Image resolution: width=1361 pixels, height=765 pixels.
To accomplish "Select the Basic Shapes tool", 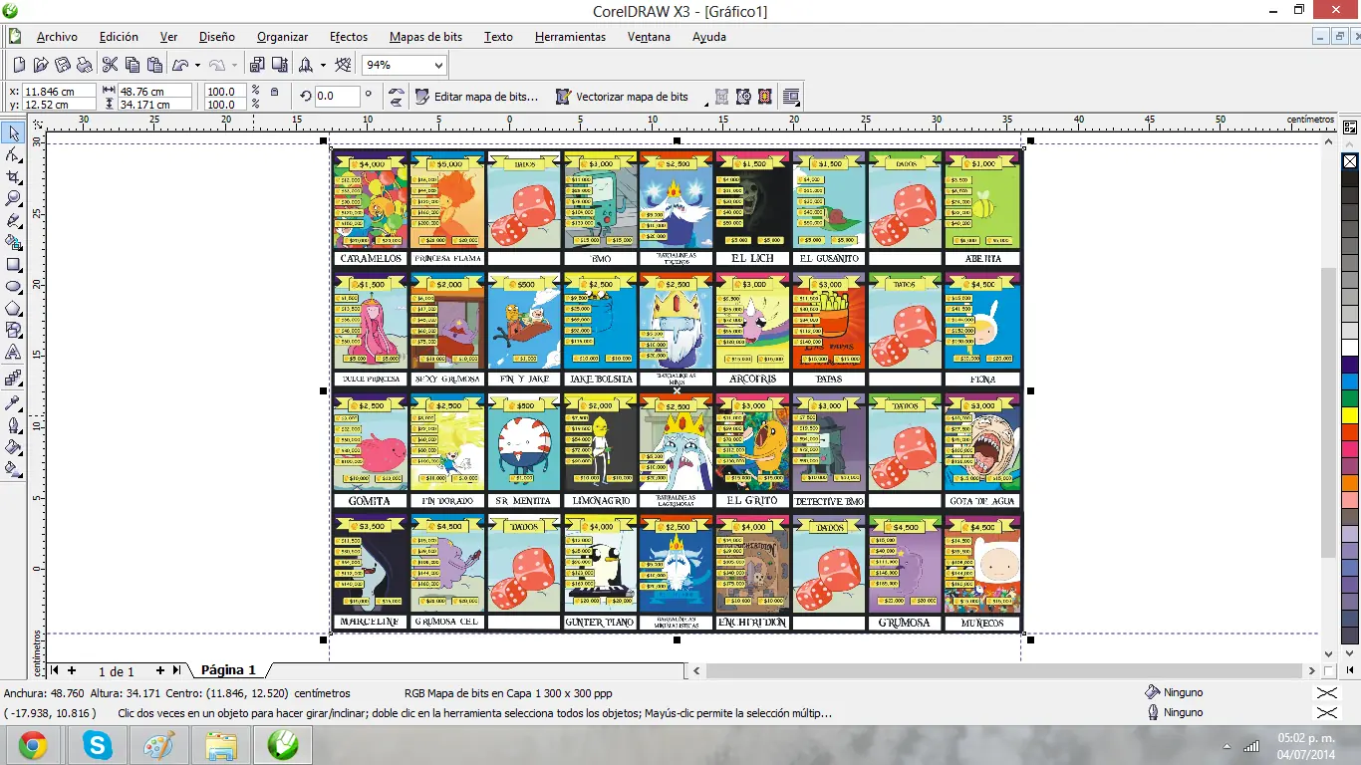I will coord(14,331).
